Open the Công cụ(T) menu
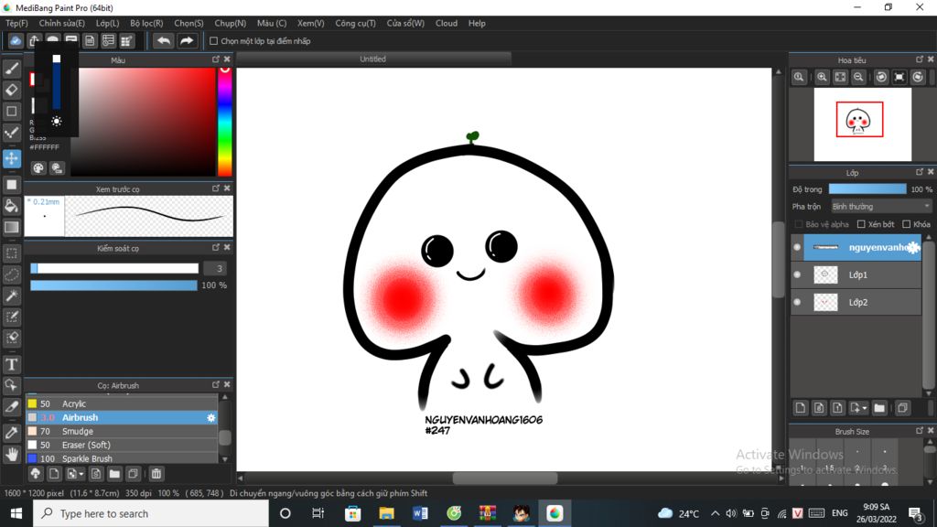Image resolution: width=937 pixels, height=527 pixels. (x=356, y=23)
